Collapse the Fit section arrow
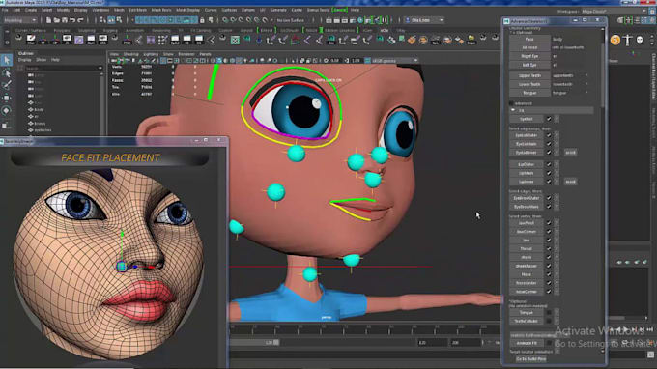This screenshot has height=369, width=657. point(513,110)
